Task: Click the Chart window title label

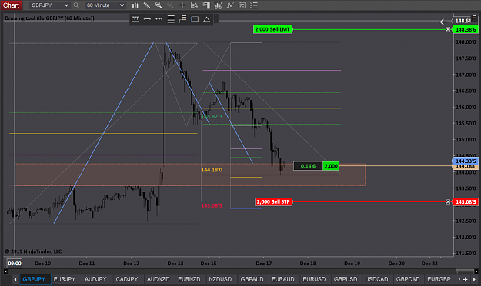Action: [x=11, y=5]
